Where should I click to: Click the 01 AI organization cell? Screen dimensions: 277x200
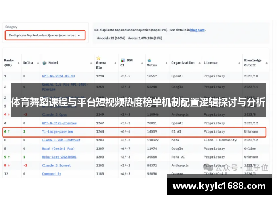pos(176,131)
